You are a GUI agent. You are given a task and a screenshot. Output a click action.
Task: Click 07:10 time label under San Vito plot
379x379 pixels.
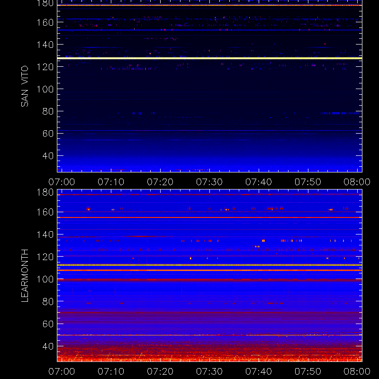coord(111,182)
